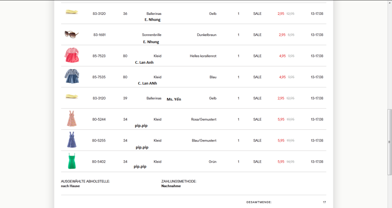Click the Sonnenbrille product name
Screen dimensions: 392x208
152,35
